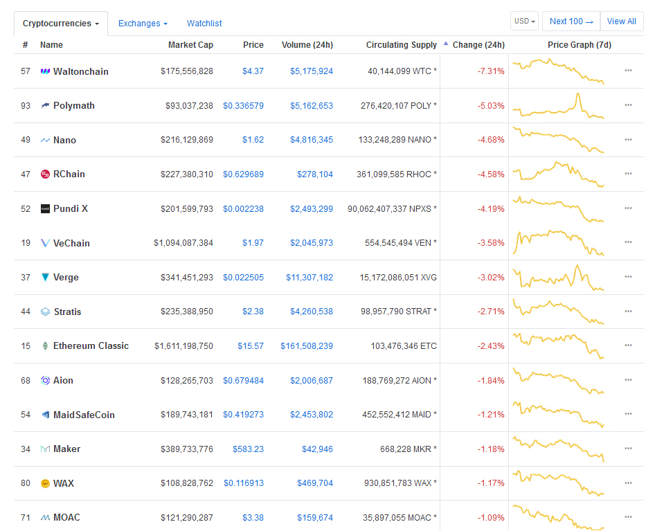The image size is (655, 531).
Task: Open Verge 7-day price graph
Action: 559,278
